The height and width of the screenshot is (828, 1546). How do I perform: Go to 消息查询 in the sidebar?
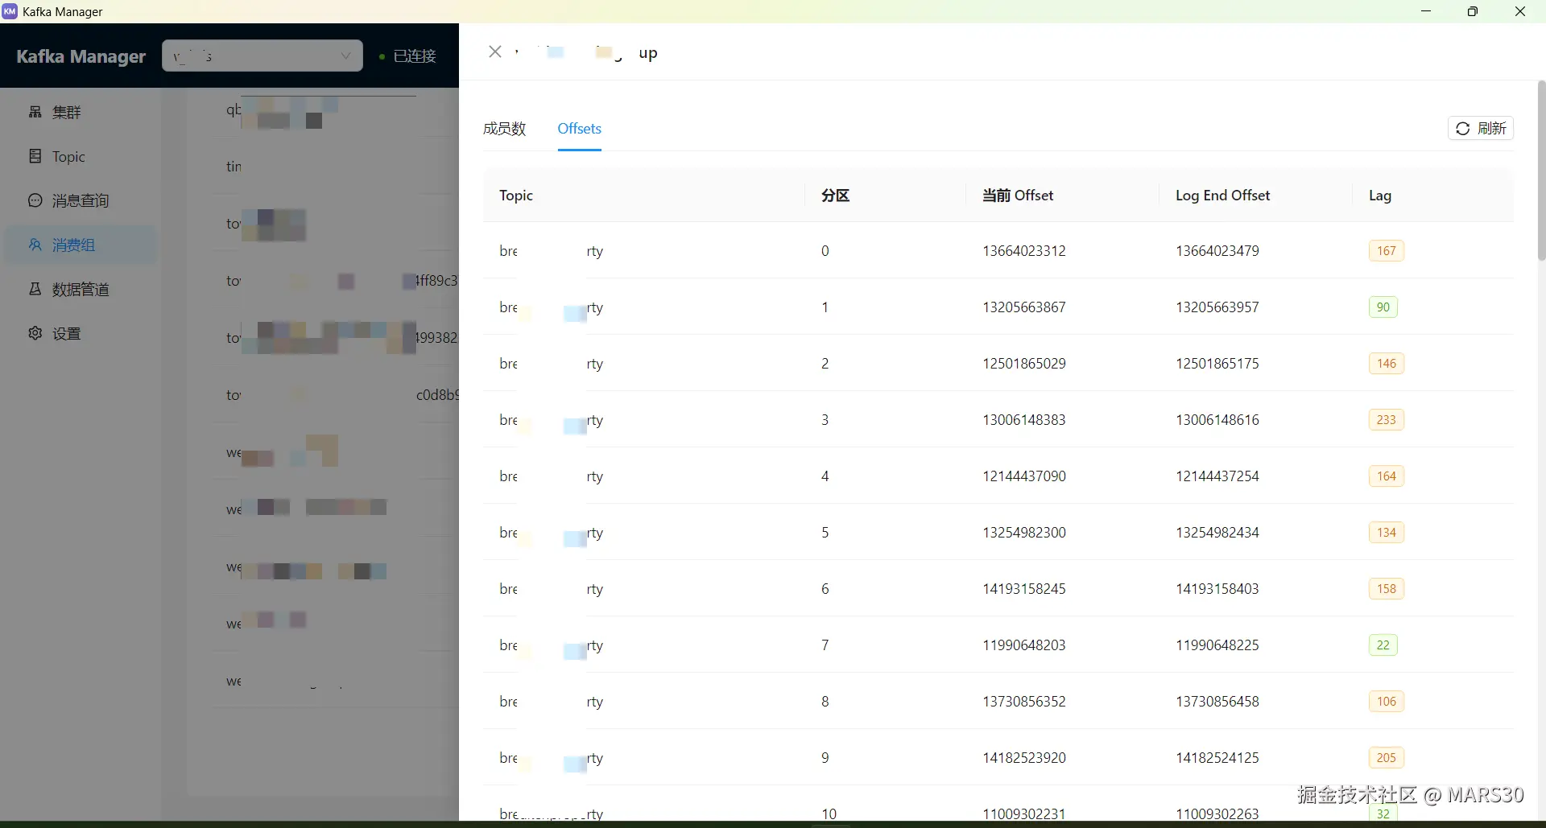click(81, 200)
